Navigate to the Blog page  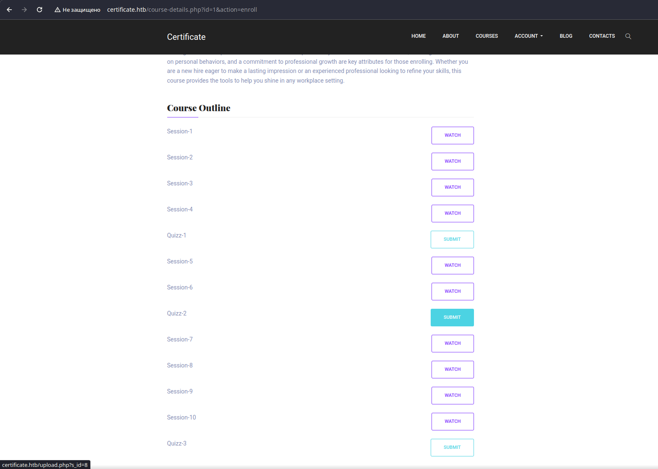566,36
